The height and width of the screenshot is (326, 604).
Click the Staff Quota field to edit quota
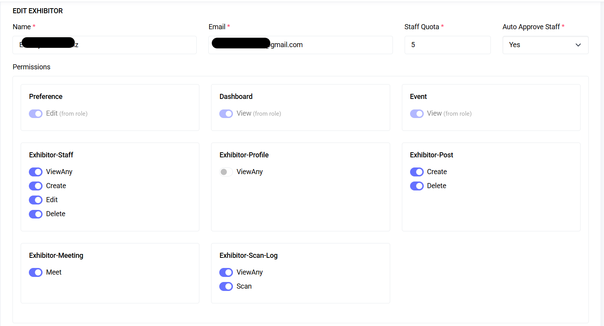[448, 45]
